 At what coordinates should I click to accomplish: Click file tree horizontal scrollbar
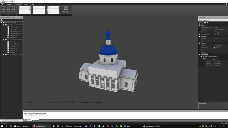[x=11, y=120]
